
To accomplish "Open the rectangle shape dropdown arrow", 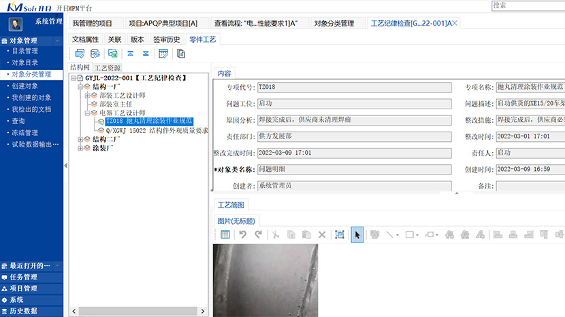I will 417,235.
